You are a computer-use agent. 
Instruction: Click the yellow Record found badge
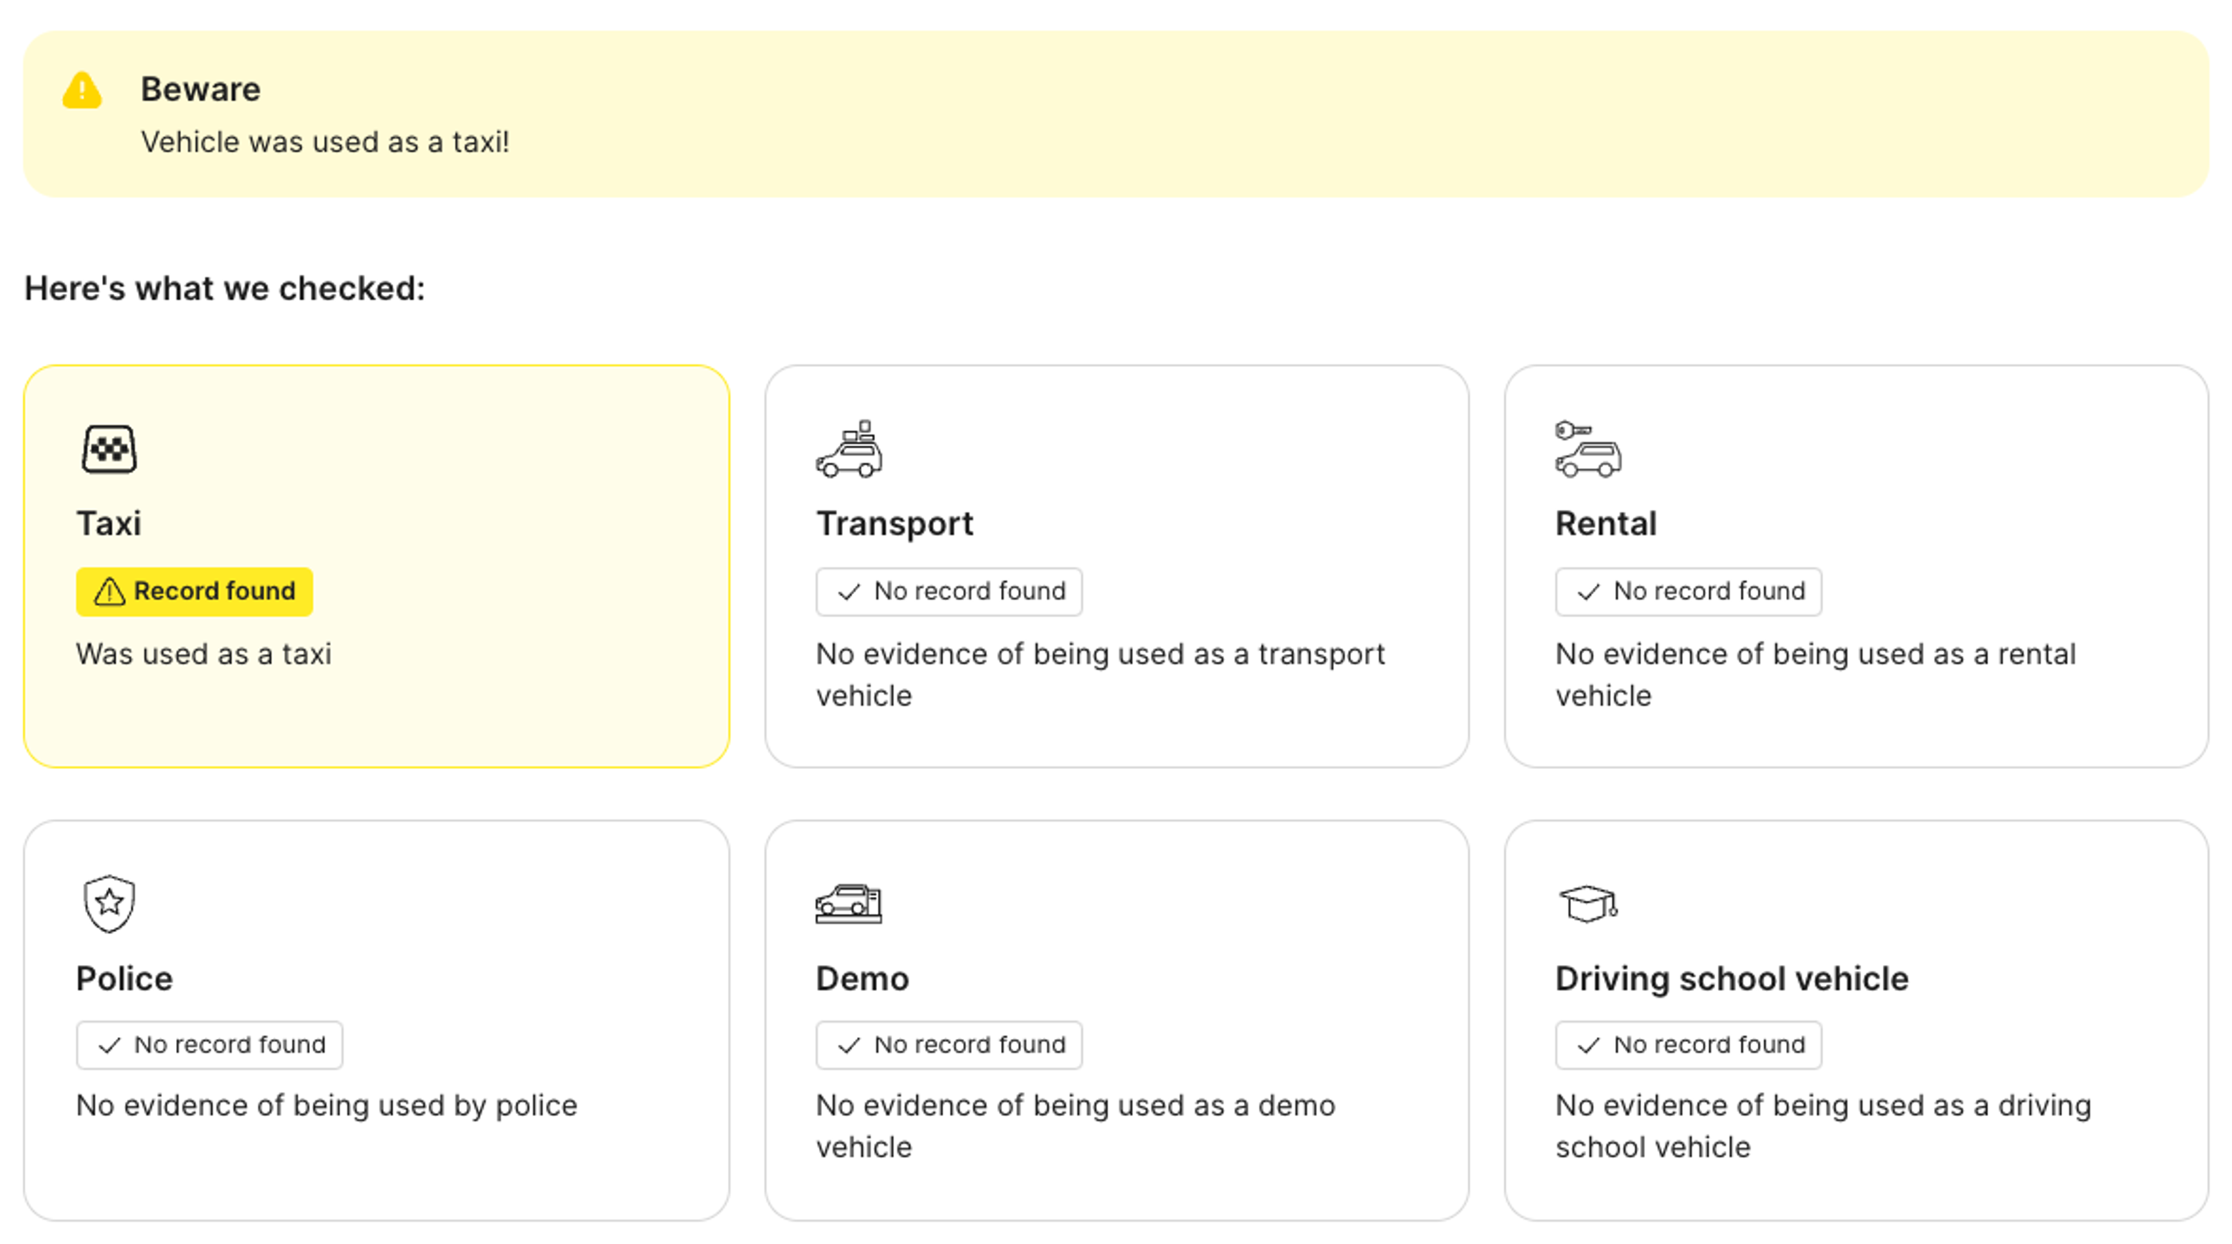click(195, 592)
